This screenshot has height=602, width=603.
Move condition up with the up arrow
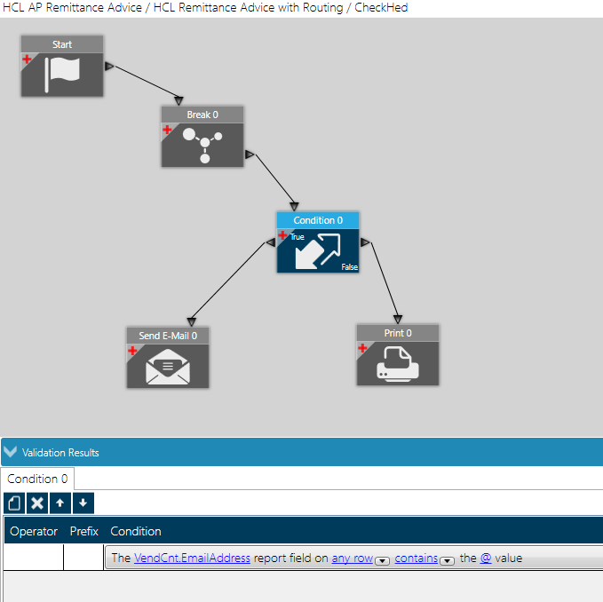click(60, 503)
